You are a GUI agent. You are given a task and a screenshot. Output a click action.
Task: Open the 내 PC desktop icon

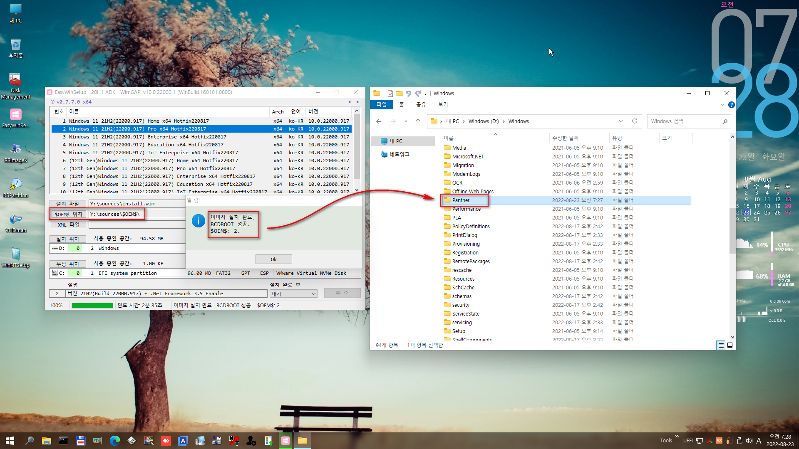16,13
